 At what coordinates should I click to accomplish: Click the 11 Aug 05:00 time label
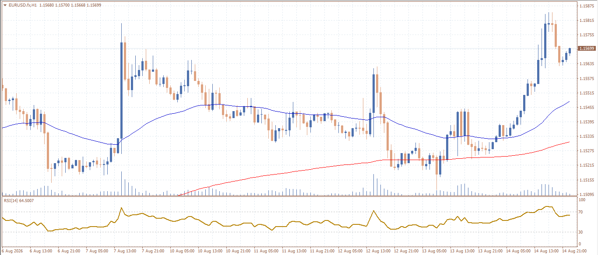266,251
